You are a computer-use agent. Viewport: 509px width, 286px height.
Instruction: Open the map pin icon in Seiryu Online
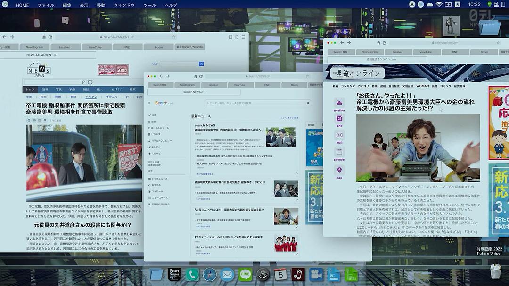coord(339,170)
